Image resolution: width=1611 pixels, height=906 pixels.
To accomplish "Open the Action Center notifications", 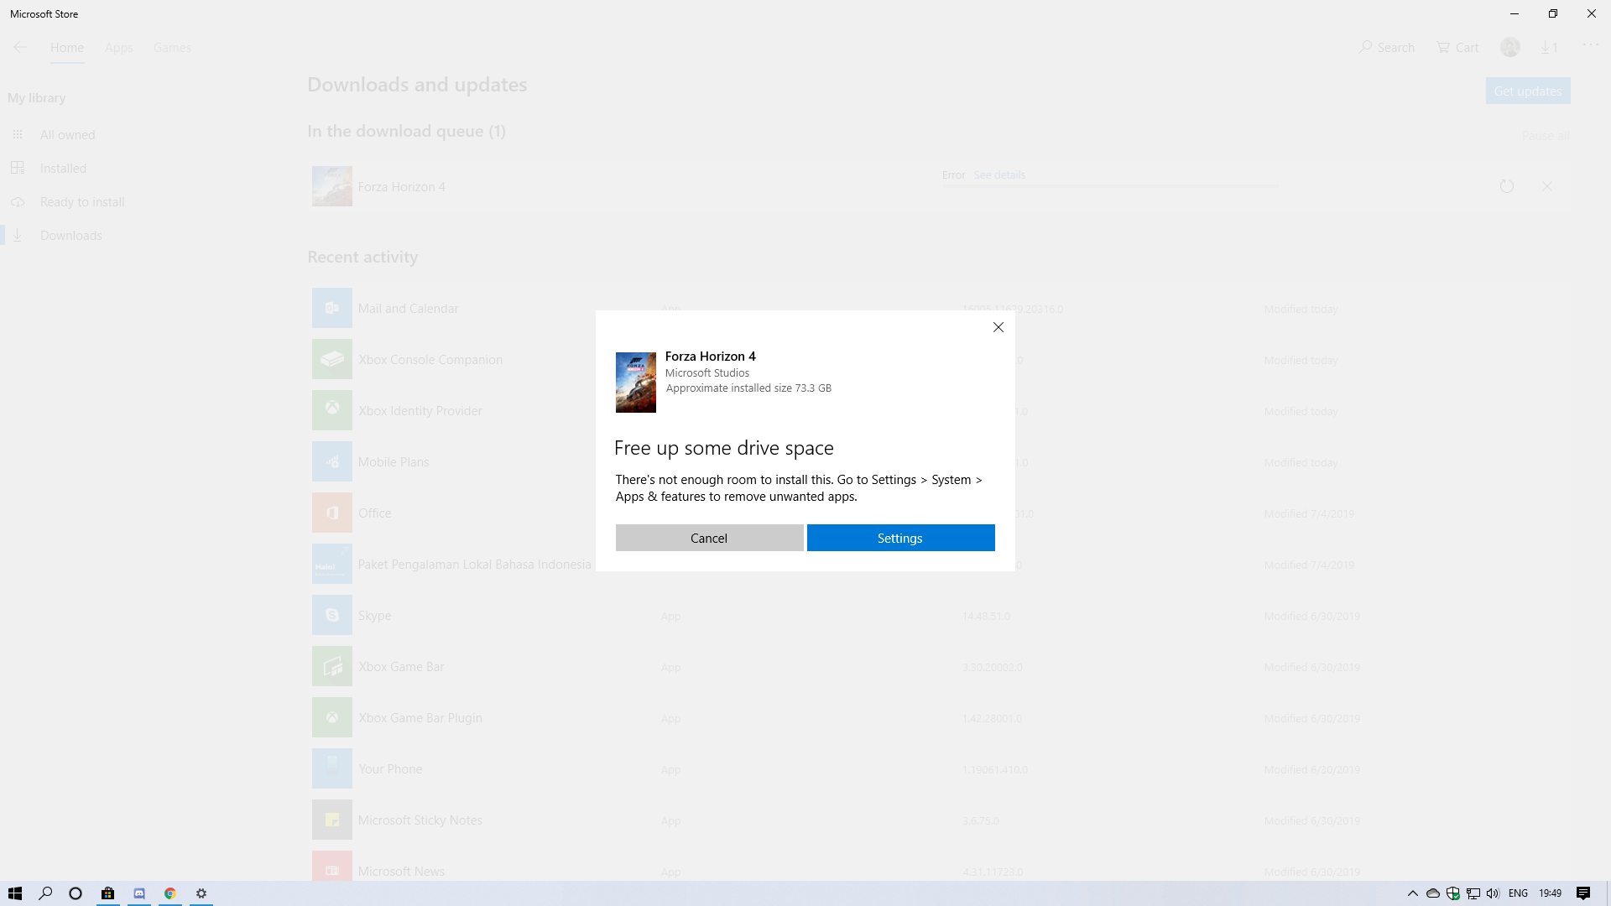I will coord(1583,893).
